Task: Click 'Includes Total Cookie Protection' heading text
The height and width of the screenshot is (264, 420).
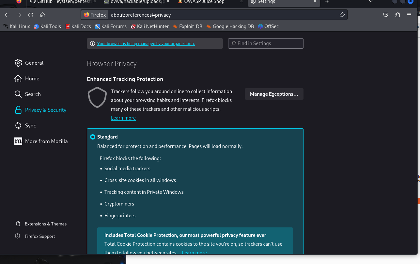Action: pos(185,235)
